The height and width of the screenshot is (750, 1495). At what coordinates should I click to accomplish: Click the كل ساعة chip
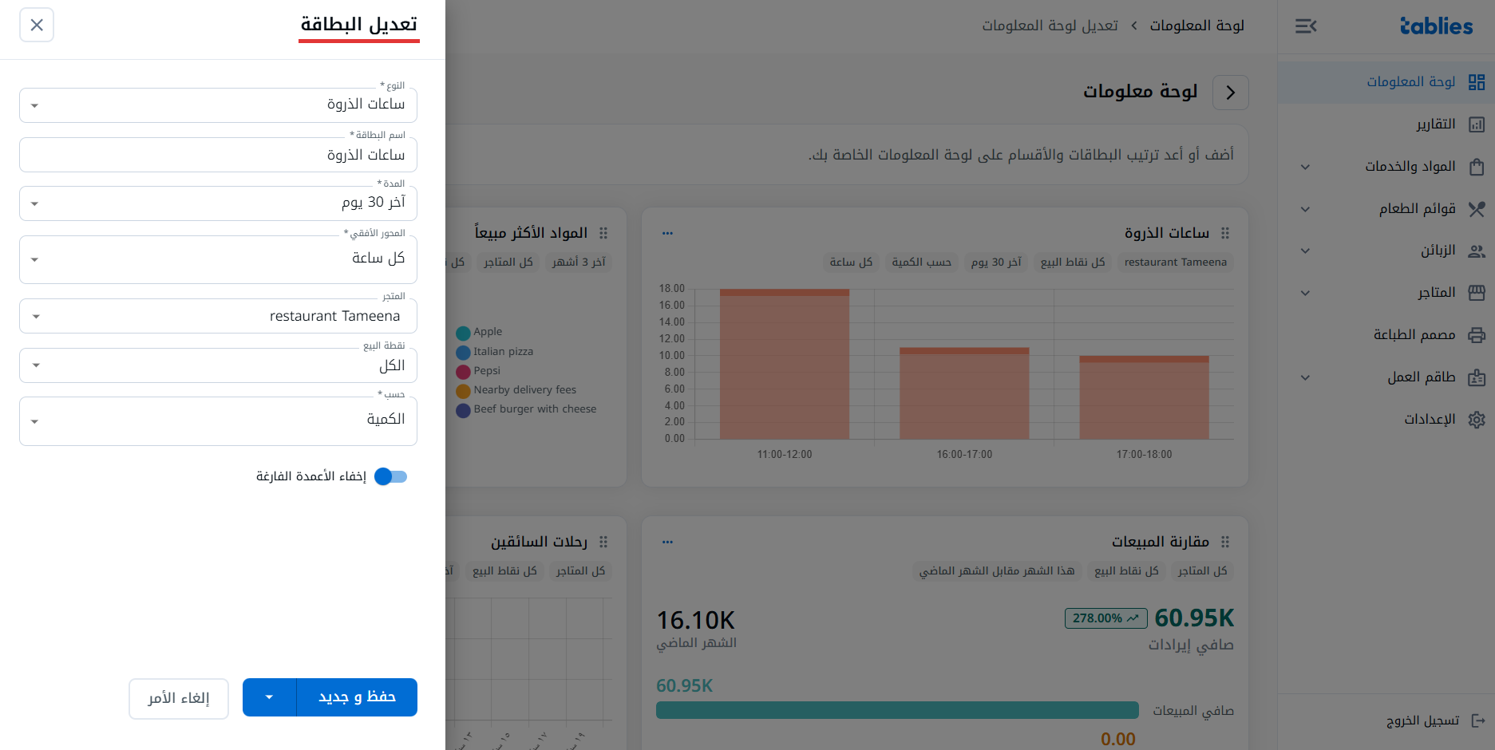tap(851, 262)
